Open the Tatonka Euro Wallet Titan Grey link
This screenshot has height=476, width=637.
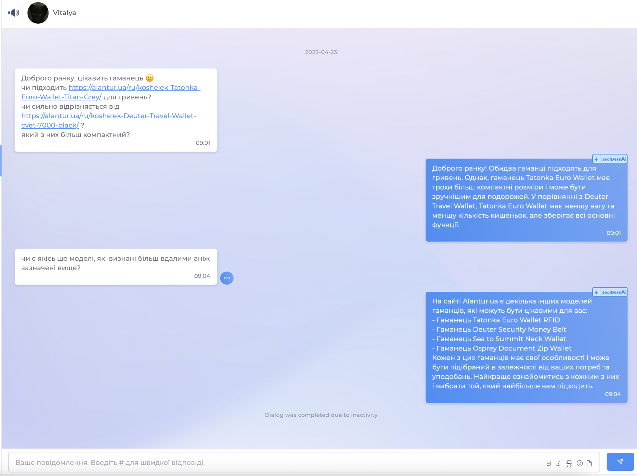111,92
